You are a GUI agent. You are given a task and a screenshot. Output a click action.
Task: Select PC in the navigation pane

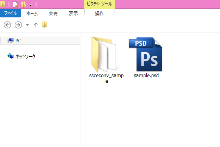(40, 41)
